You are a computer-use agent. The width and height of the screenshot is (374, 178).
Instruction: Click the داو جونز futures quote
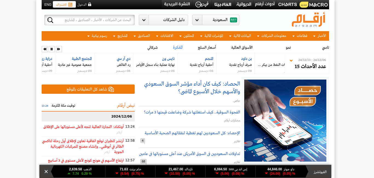tap(281, 171)
